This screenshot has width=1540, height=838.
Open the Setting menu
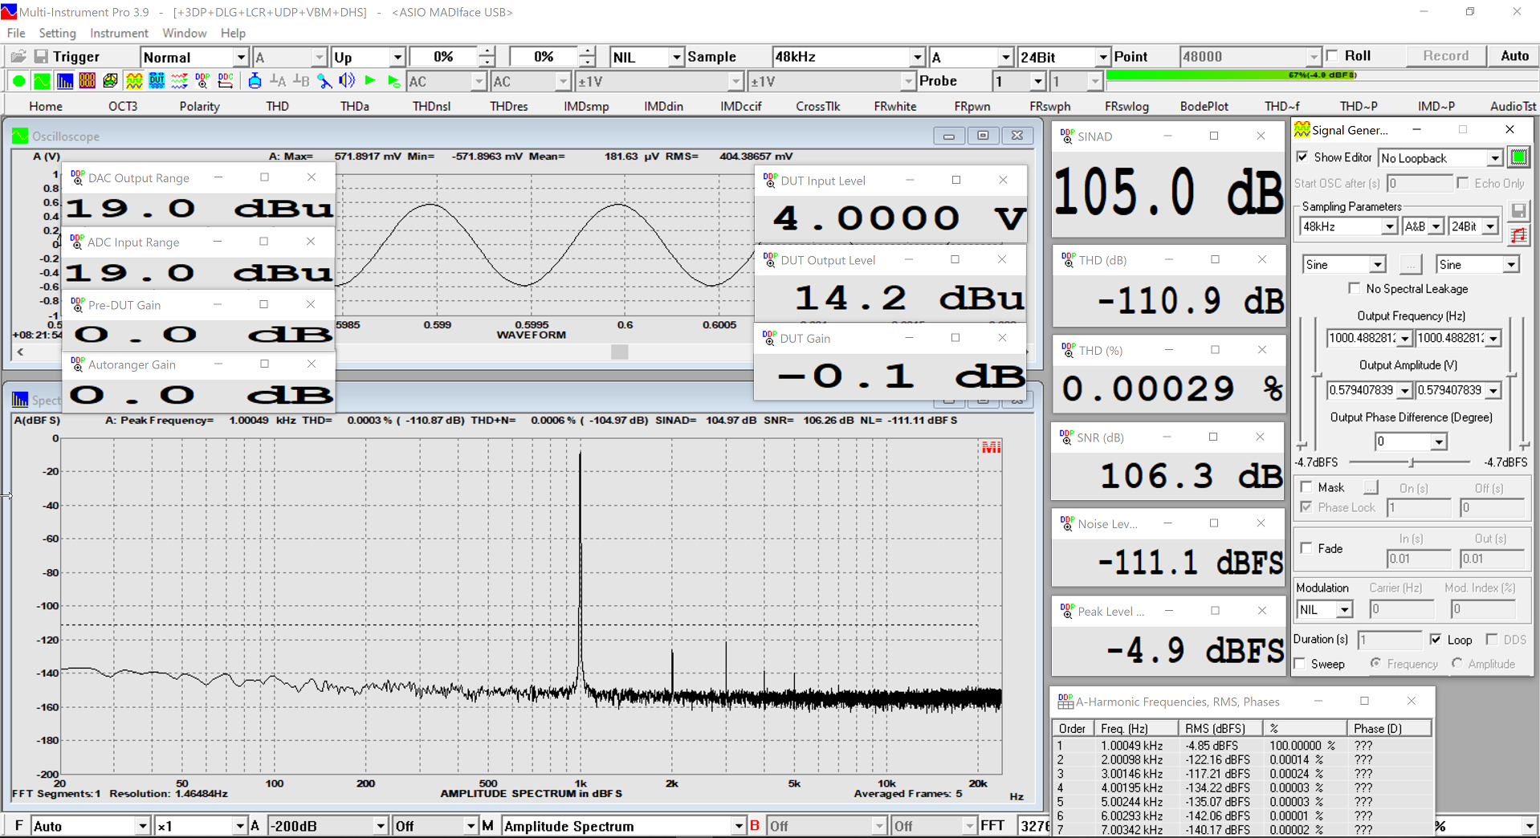57,33
